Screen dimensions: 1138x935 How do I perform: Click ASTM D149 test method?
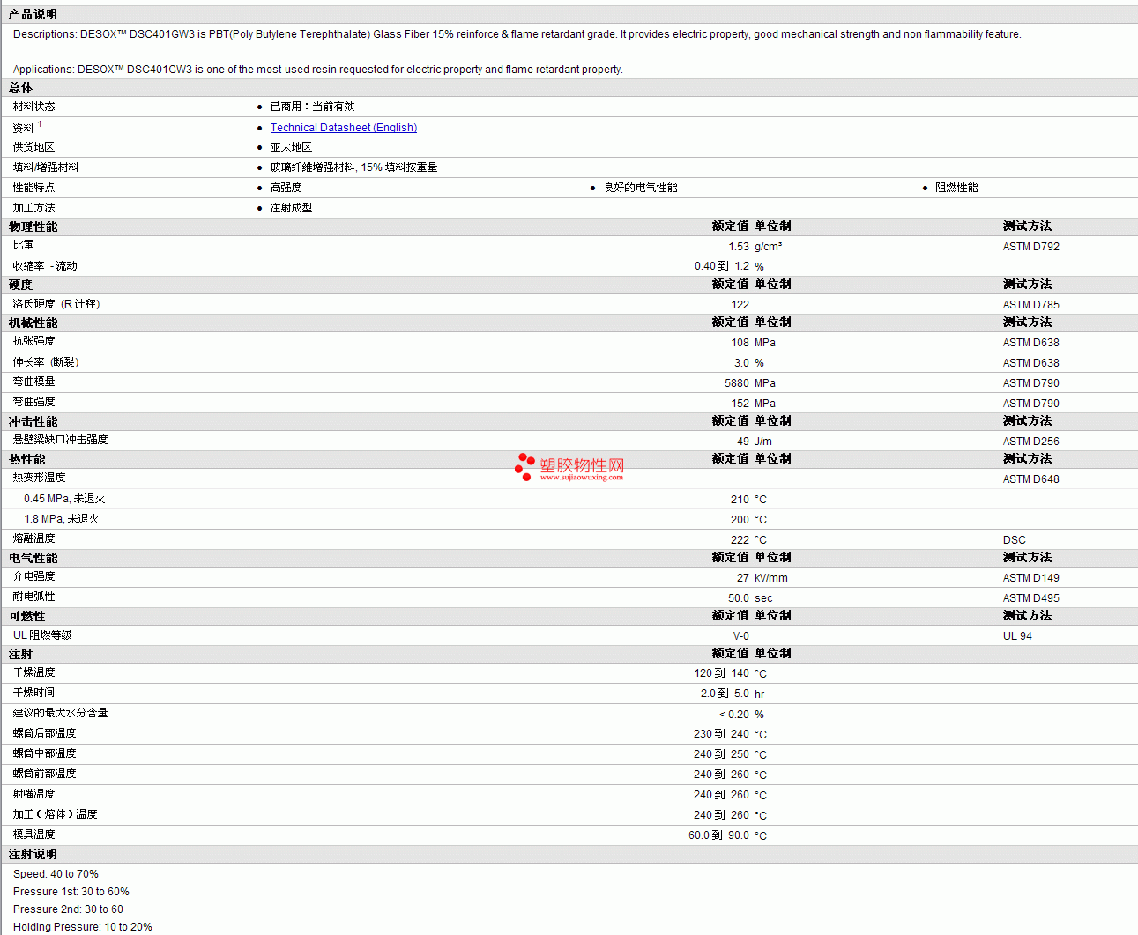[x=1030, y=578]
